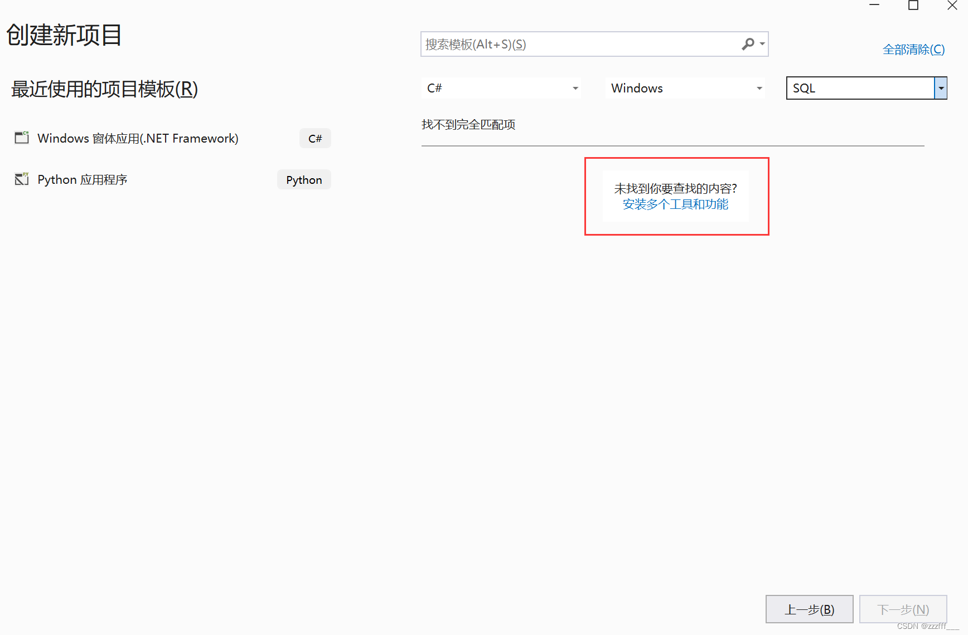Viewport: 968px width, 635px height.
Task: Open the C# language filter dropdown
Action: pos(501,88)
